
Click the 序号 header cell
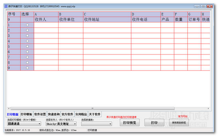pyautogui.click(x=14, y=14)
